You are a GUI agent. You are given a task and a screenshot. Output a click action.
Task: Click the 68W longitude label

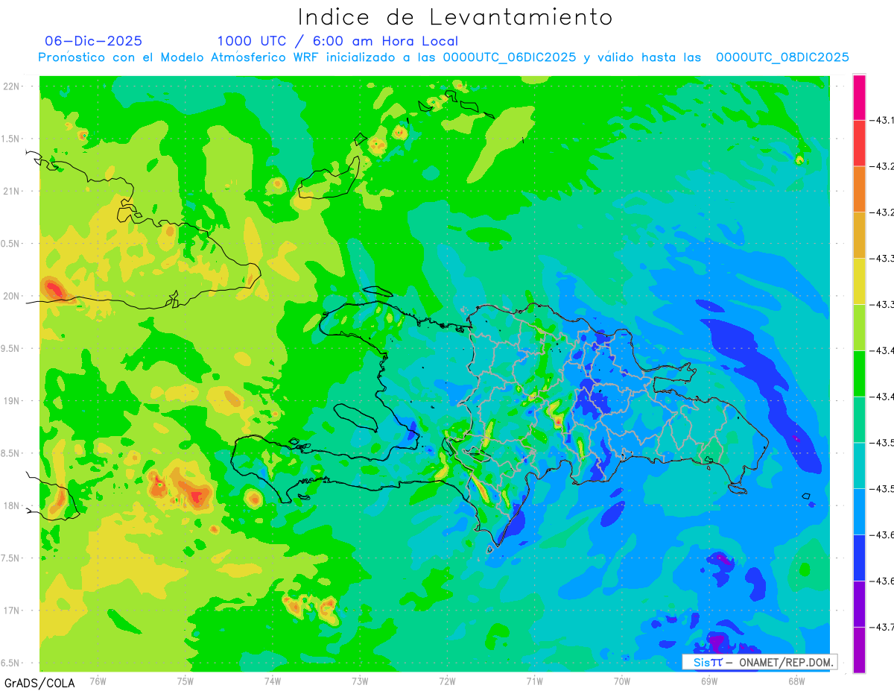[796, 681]
